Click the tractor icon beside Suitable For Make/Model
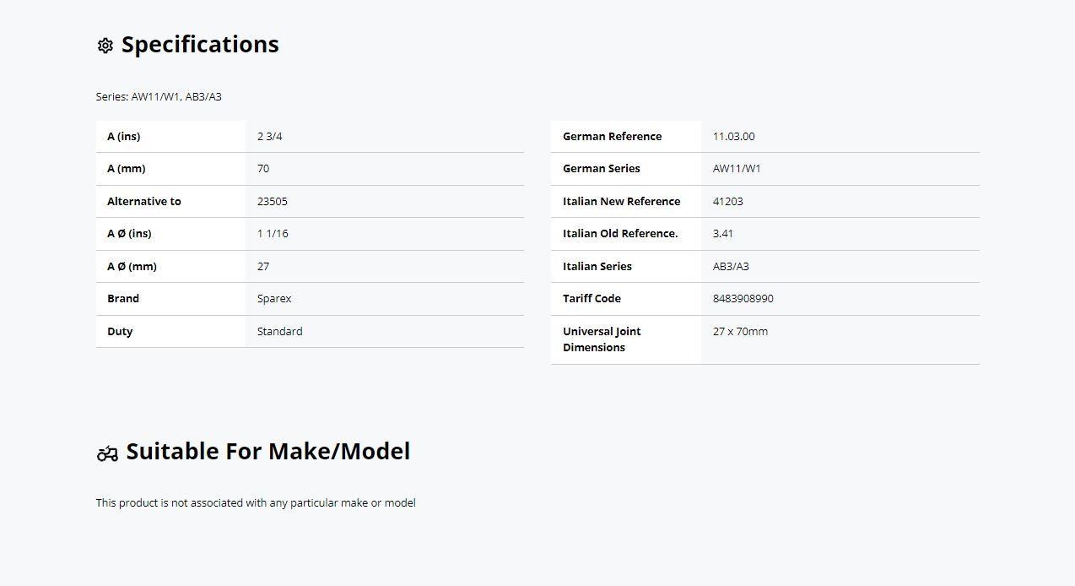The width and height of the screenshot is (1075, 586). 107,453
